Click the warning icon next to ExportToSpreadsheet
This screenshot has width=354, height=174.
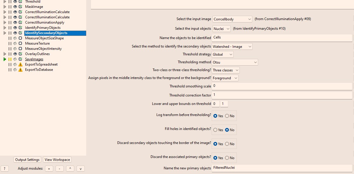click(x=20, y=64)
